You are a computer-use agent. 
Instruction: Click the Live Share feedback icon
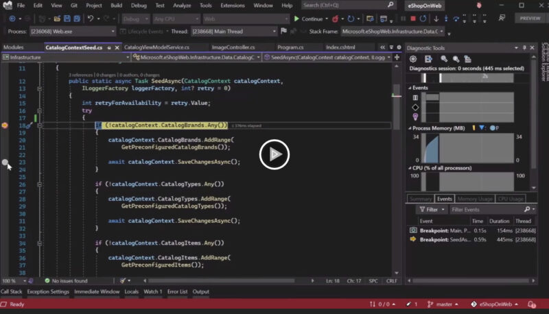point(502,18)
